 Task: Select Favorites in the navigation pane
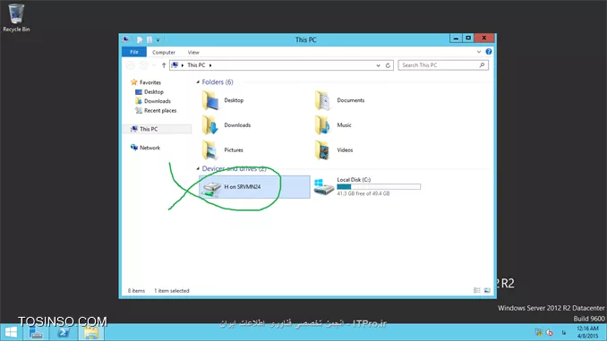click(x=146, y=82)
